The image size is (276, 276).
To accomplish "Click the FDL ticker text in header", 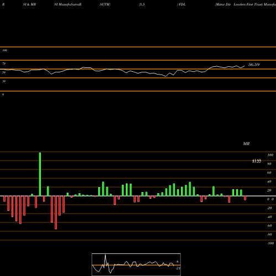I will tap(182, 4).
